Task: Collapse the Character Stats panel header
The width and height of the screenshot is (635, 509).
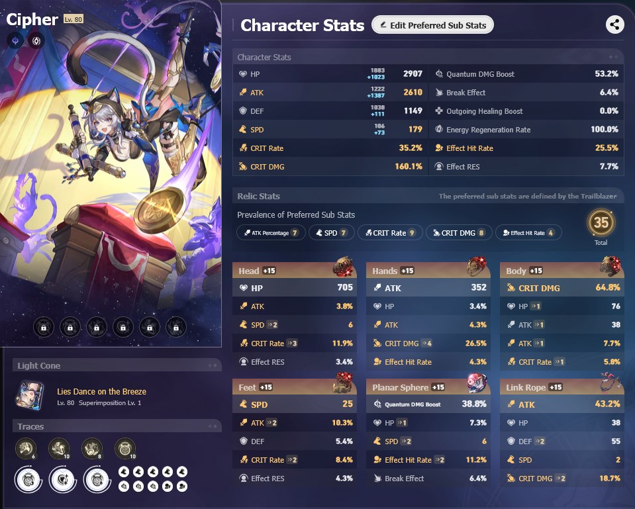Action: 428,57
